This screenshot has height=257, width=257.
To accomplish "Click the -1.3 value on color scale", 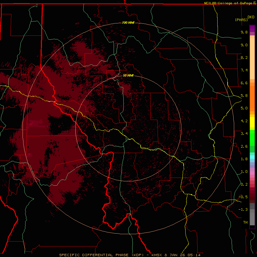I will 243,210.
